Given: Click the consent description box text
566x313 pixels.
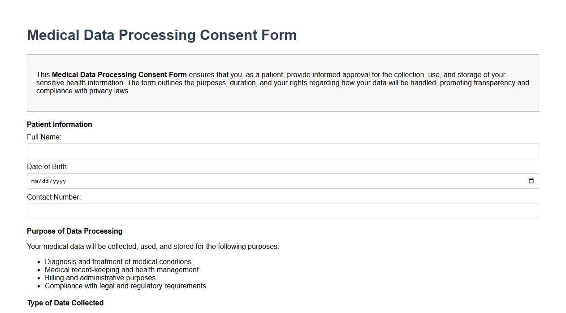Looking at the screenshot, I should click(x=282, y=83).
